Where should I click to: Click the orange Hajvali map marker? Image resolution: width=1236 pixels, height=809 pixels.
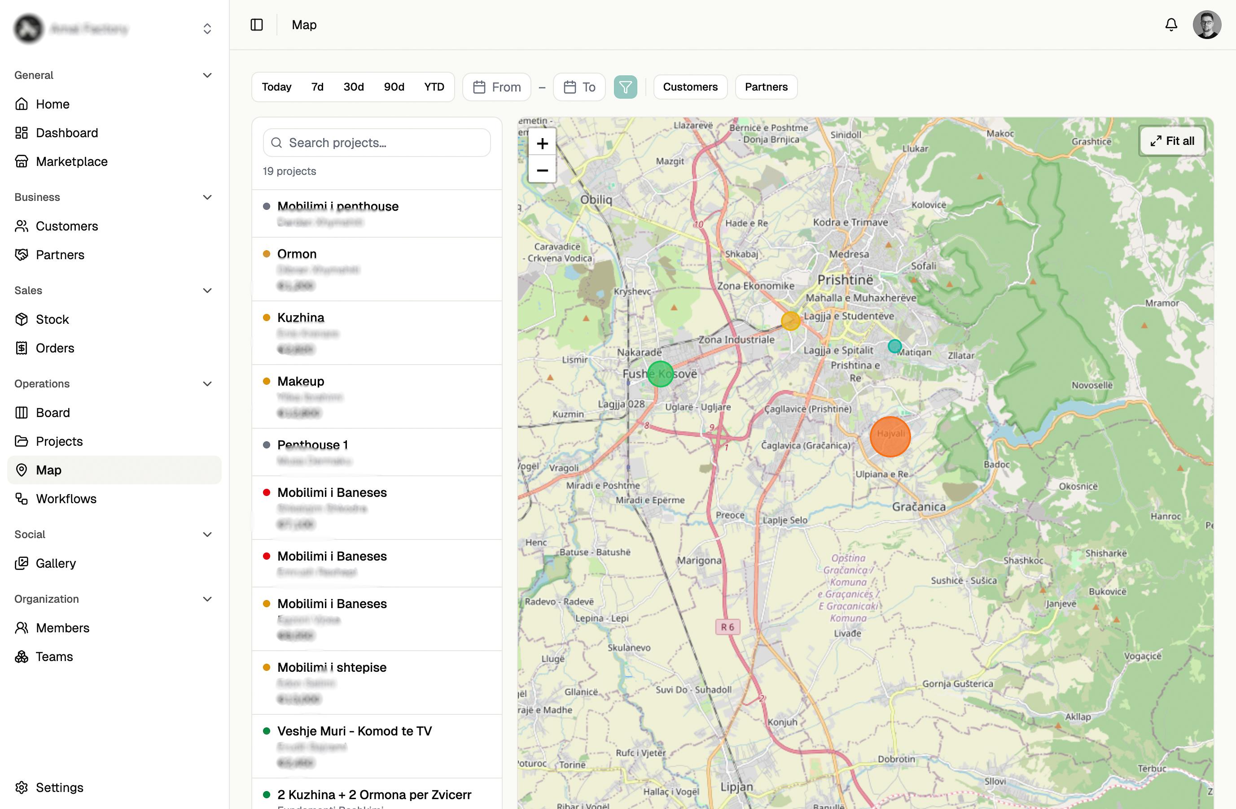coord(890,436)
